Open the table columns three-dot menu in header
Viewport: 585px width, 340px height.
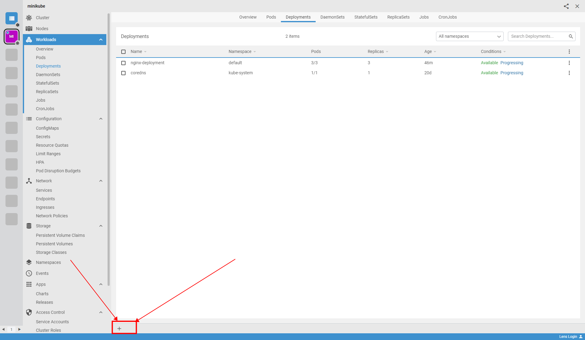click(569, 51)
